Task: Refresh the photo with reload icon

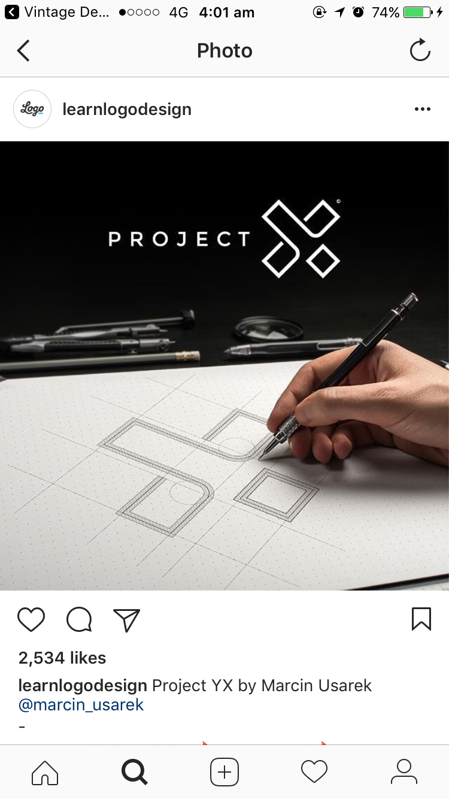Action: coord(420,50)
